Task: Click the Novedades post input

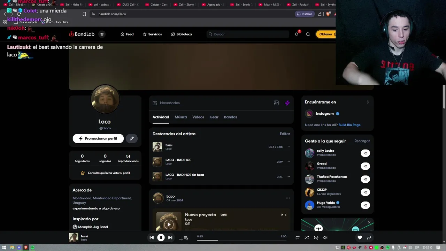Action: click(212, 103)
